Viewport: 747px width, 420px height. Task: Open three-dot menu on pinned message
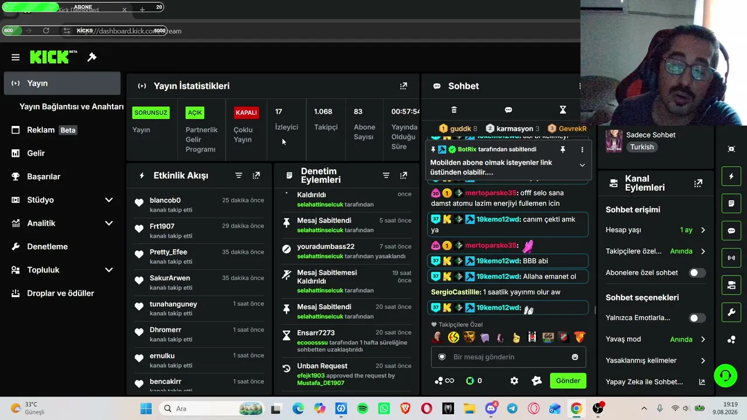point(582,149)
